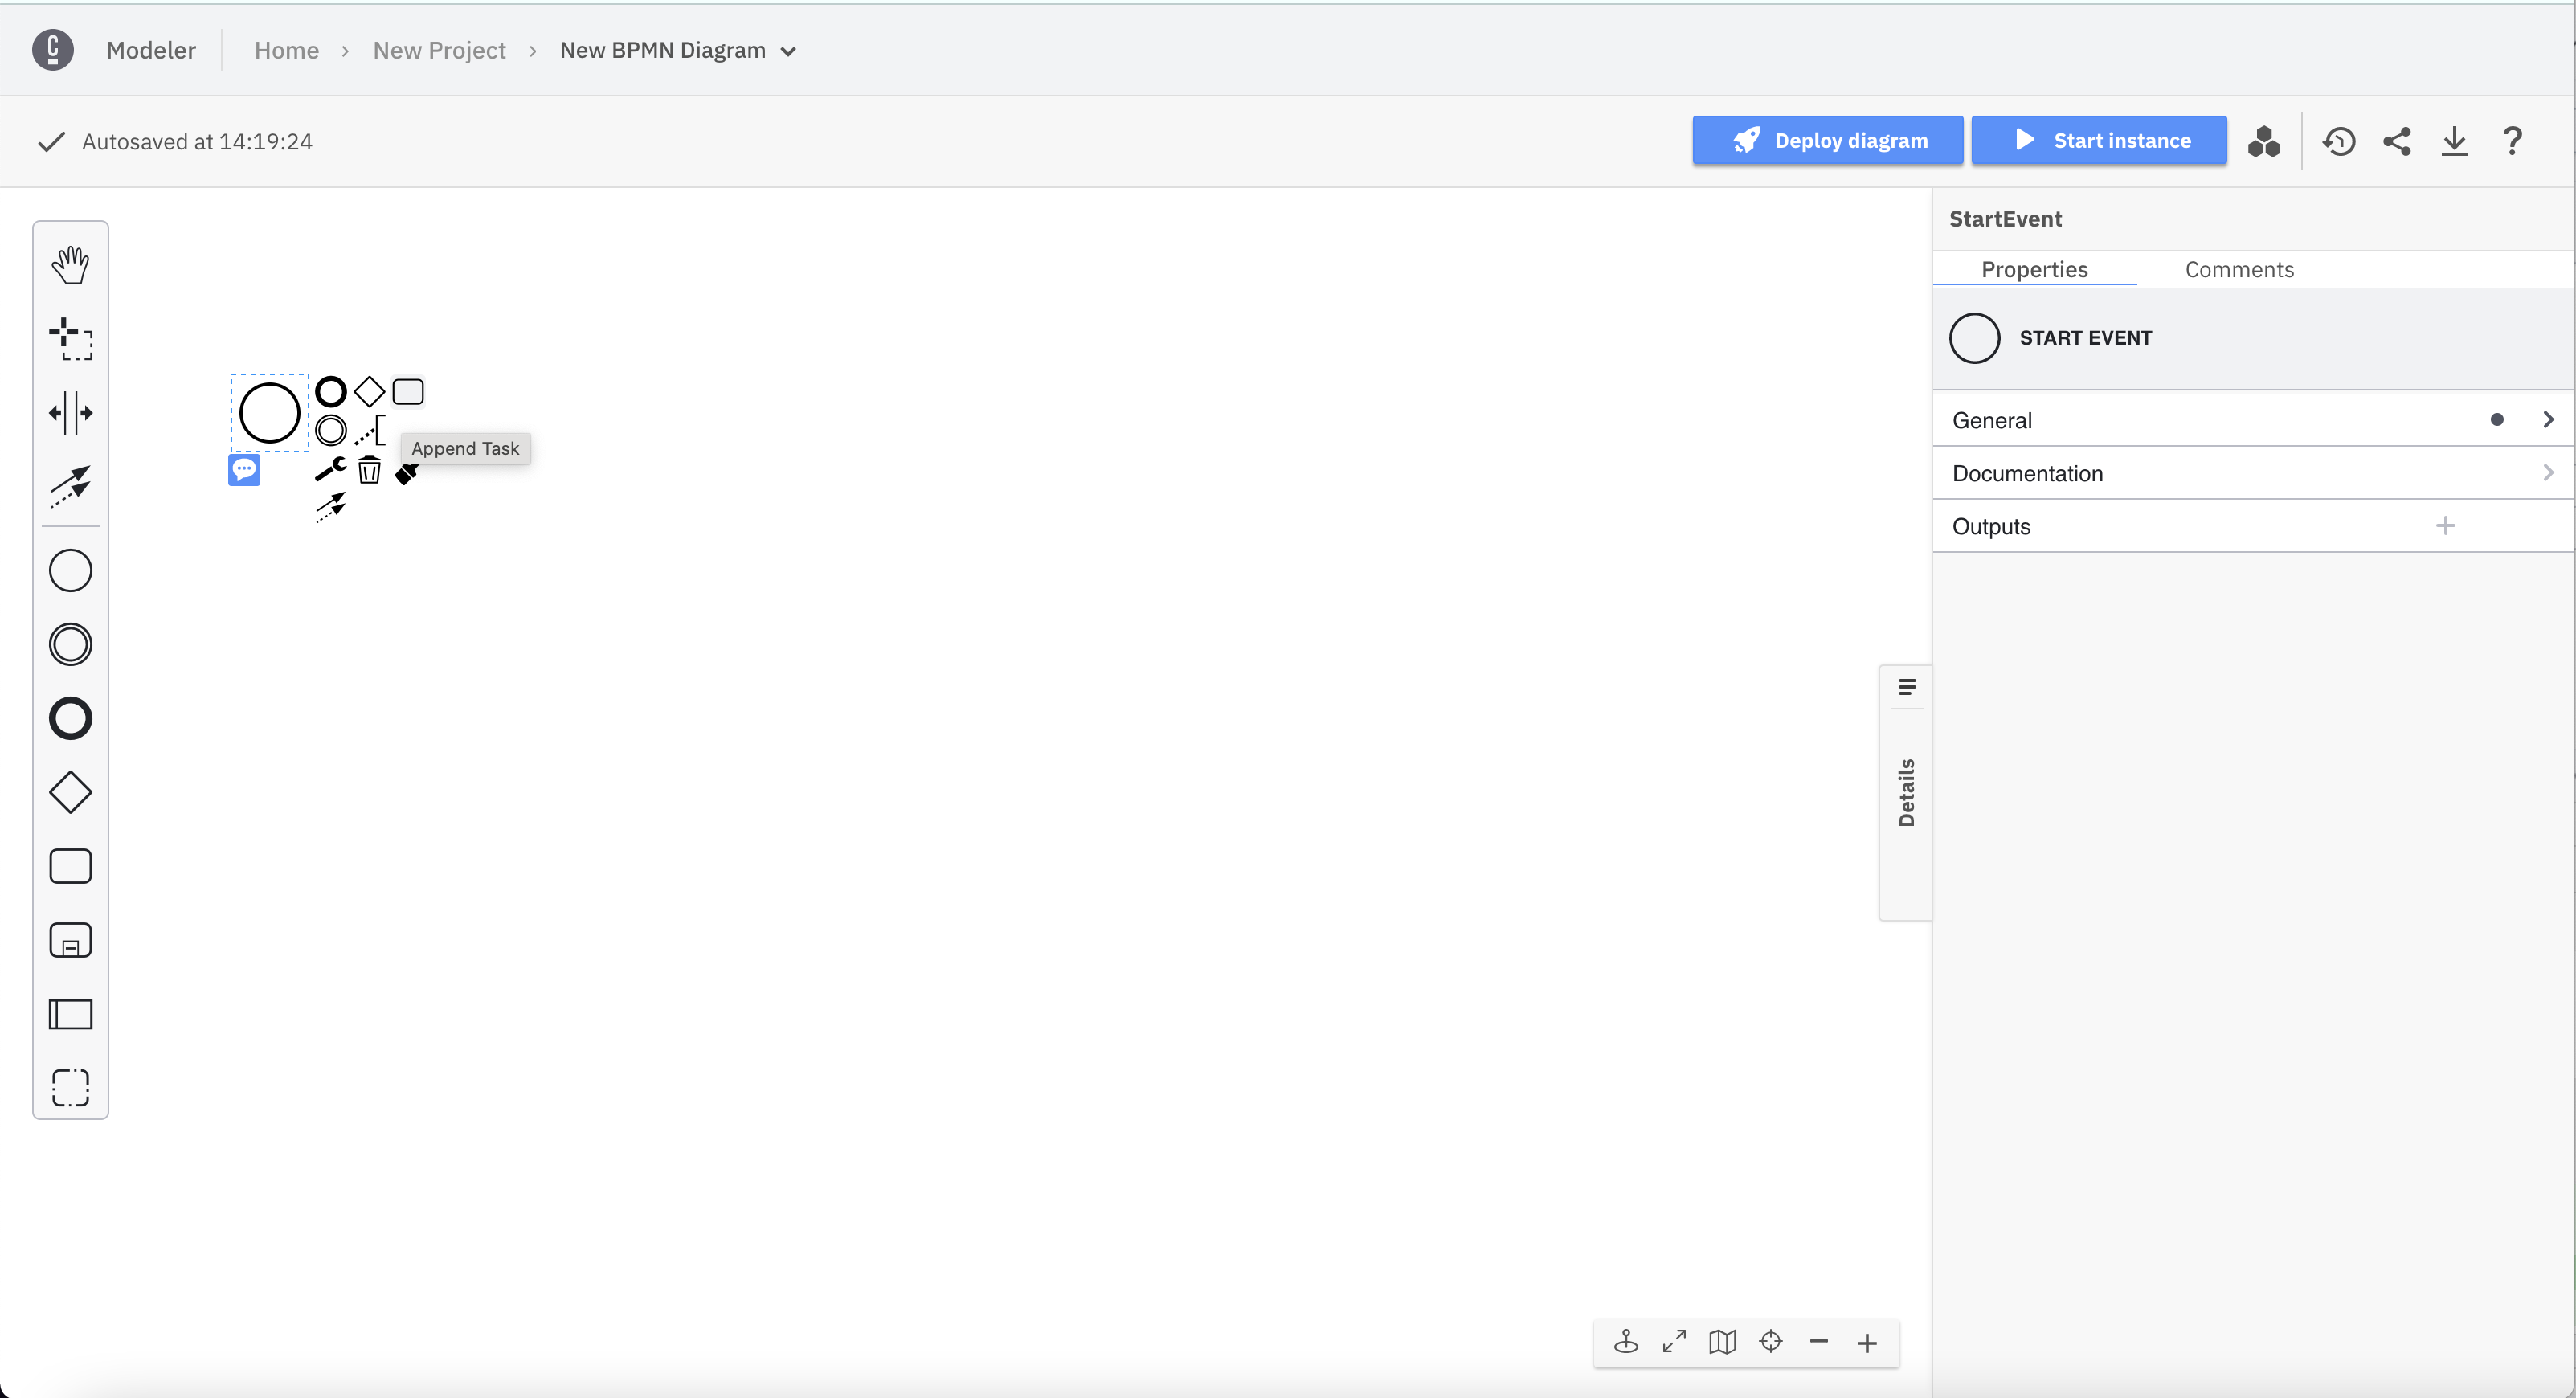Connect using sequence flow arrows in context pad

tap(331, 507)
